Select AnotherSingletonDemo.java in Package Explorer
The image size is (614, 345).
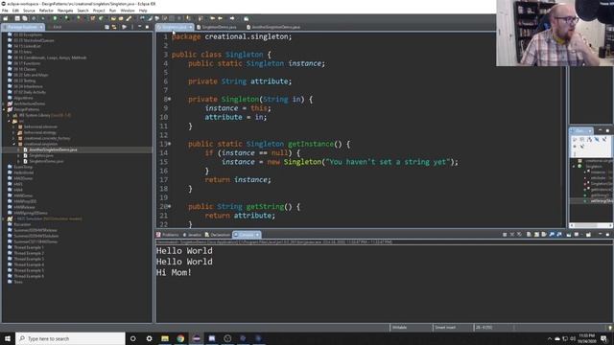[53, 149]
